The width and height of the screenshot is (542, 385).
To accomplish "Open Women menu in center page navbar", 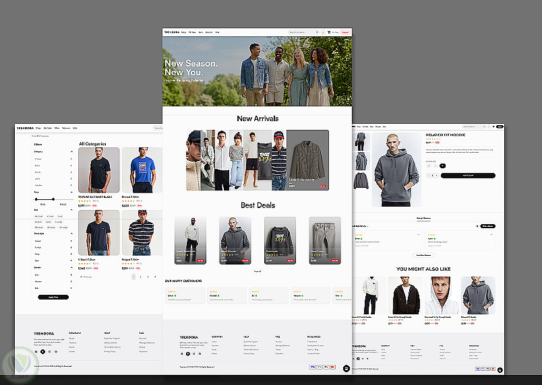I will point(209,32).
